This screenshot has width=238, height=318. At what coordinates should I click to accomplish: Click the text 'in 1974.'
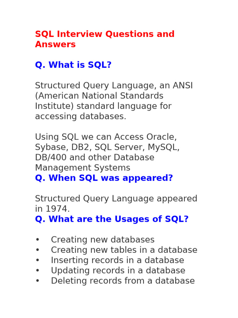point(52,209)
